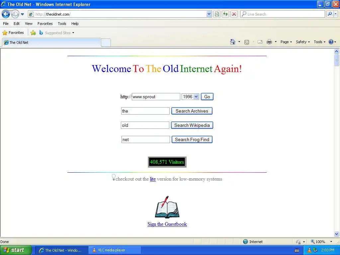
Task: Expand the Print options dropdown arrow
Action: point(276,42)
